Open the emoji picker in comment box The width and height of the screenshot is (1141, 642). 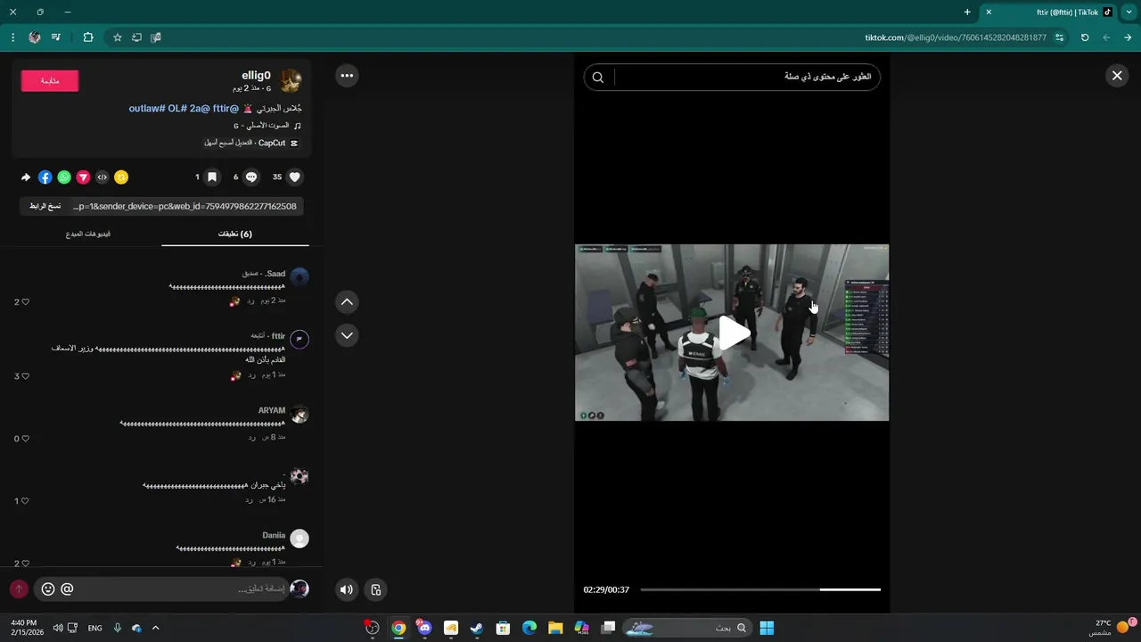48,589
